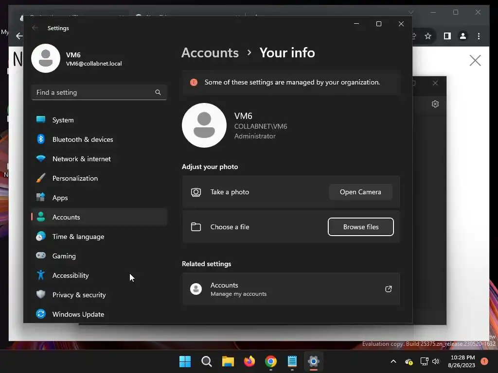498x373 pixels.
Task: Click the Chrome back arrow
Action: point(19,36)
